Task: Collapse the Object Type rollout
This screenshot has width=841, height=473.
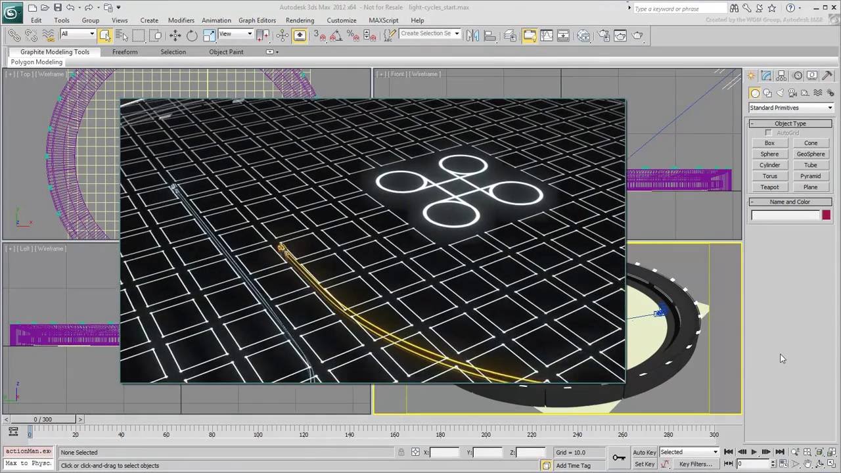Action: coord(790,124)
